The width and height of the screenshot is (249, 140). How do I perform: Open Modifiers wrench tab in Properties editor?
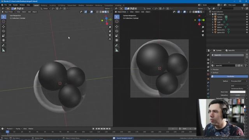coord(208,82)
